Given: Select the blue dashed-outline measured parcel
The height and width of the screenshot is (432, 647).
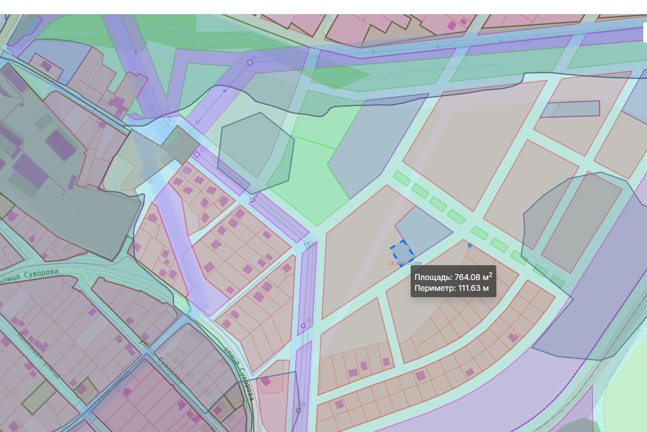Looking at the screenshot, I should pos(403,252).
